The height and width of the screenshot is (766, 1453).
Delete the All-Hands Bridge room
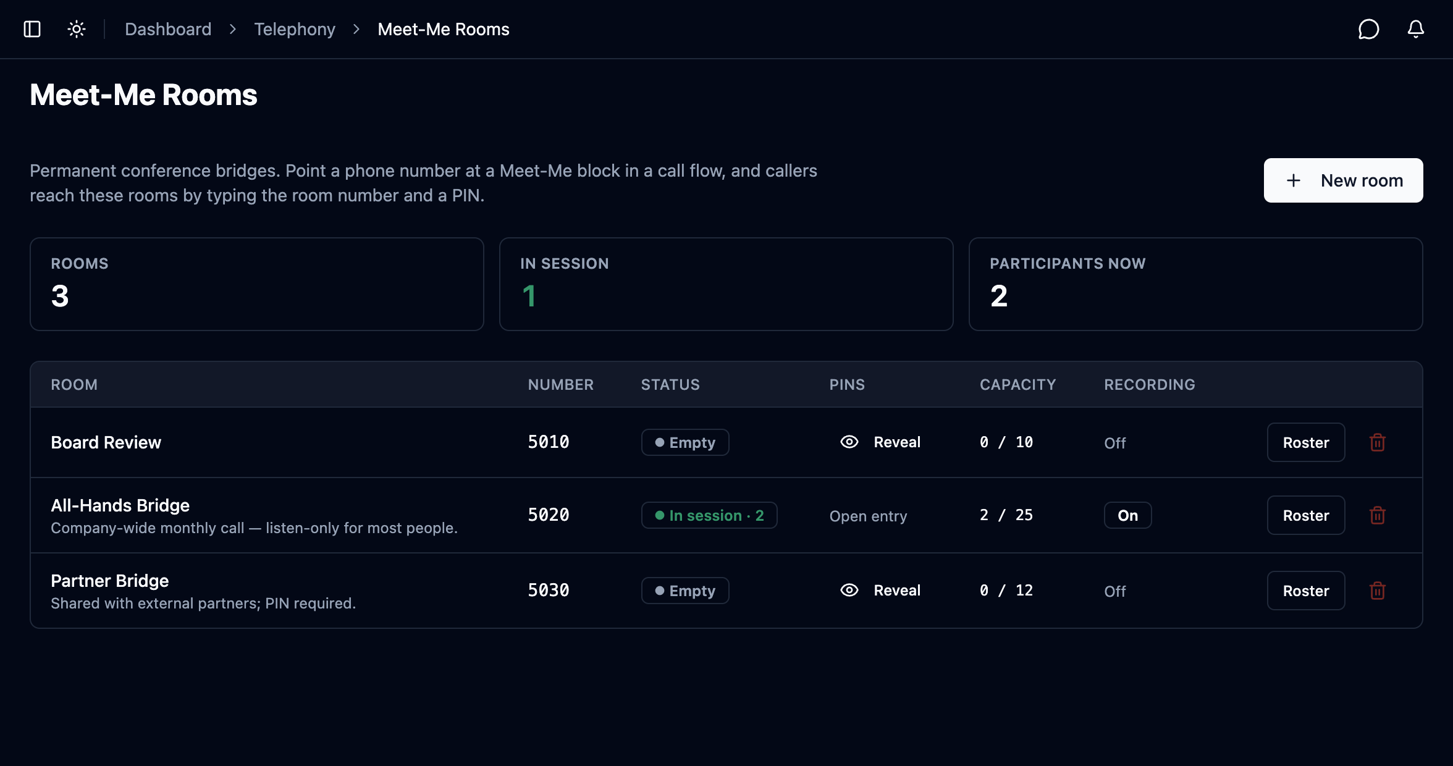(1378, 515)
